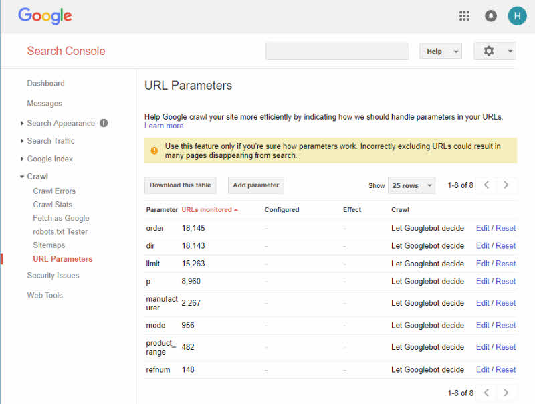Open the Google apps grid

coord(464,15)
